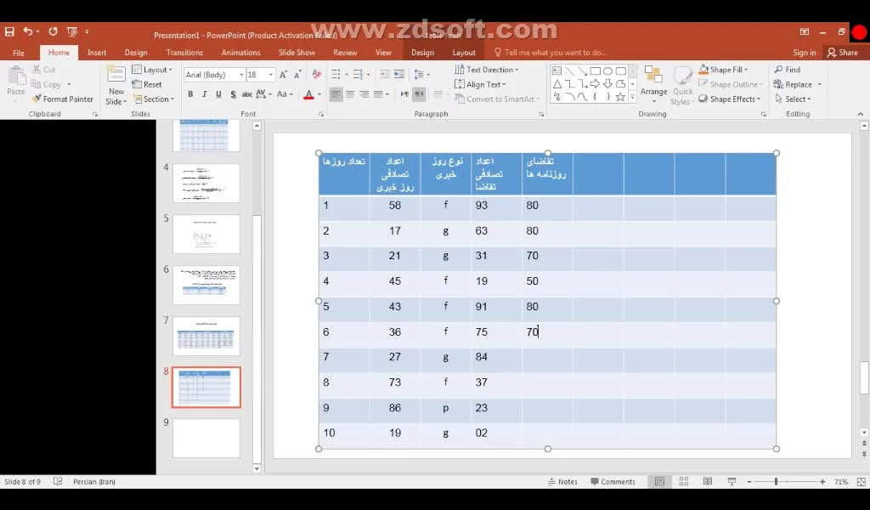
Task: Switch to the Animations tab
Action: click(x=240, y=53)
